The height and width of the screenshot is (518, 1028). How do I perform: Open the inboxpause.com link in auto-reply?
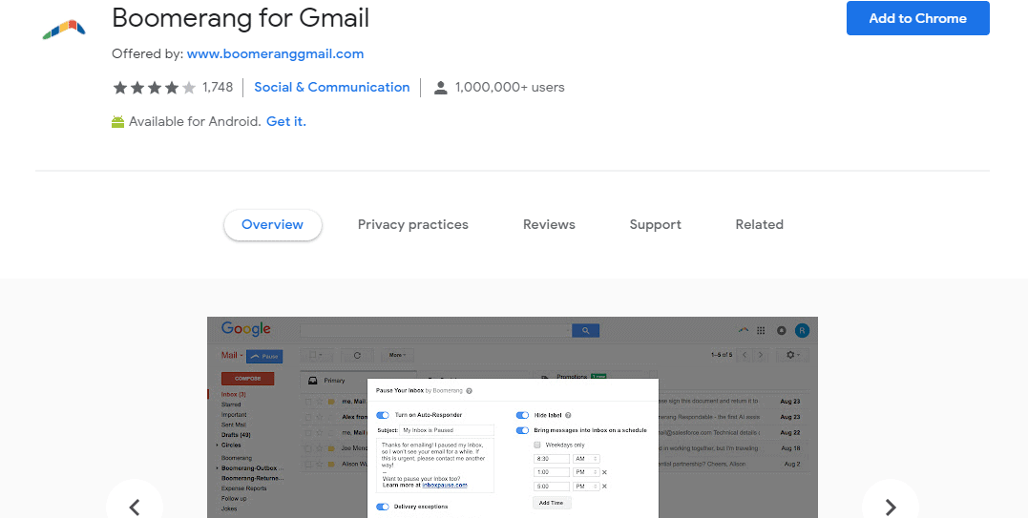click(x=445, y=486)
